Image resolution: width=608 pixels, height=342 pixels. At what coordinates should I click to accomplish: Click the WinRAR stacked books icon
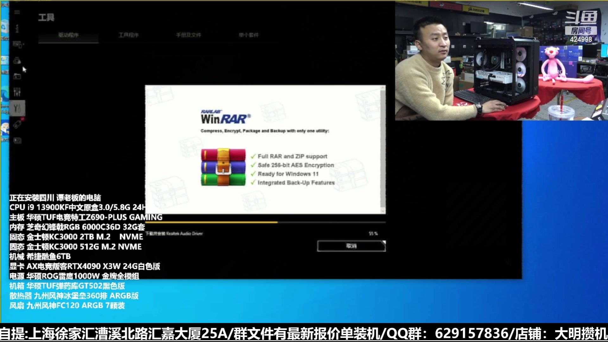223,167
